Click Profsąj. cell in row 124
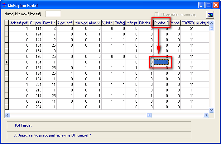221x144 pixels. 120,34
